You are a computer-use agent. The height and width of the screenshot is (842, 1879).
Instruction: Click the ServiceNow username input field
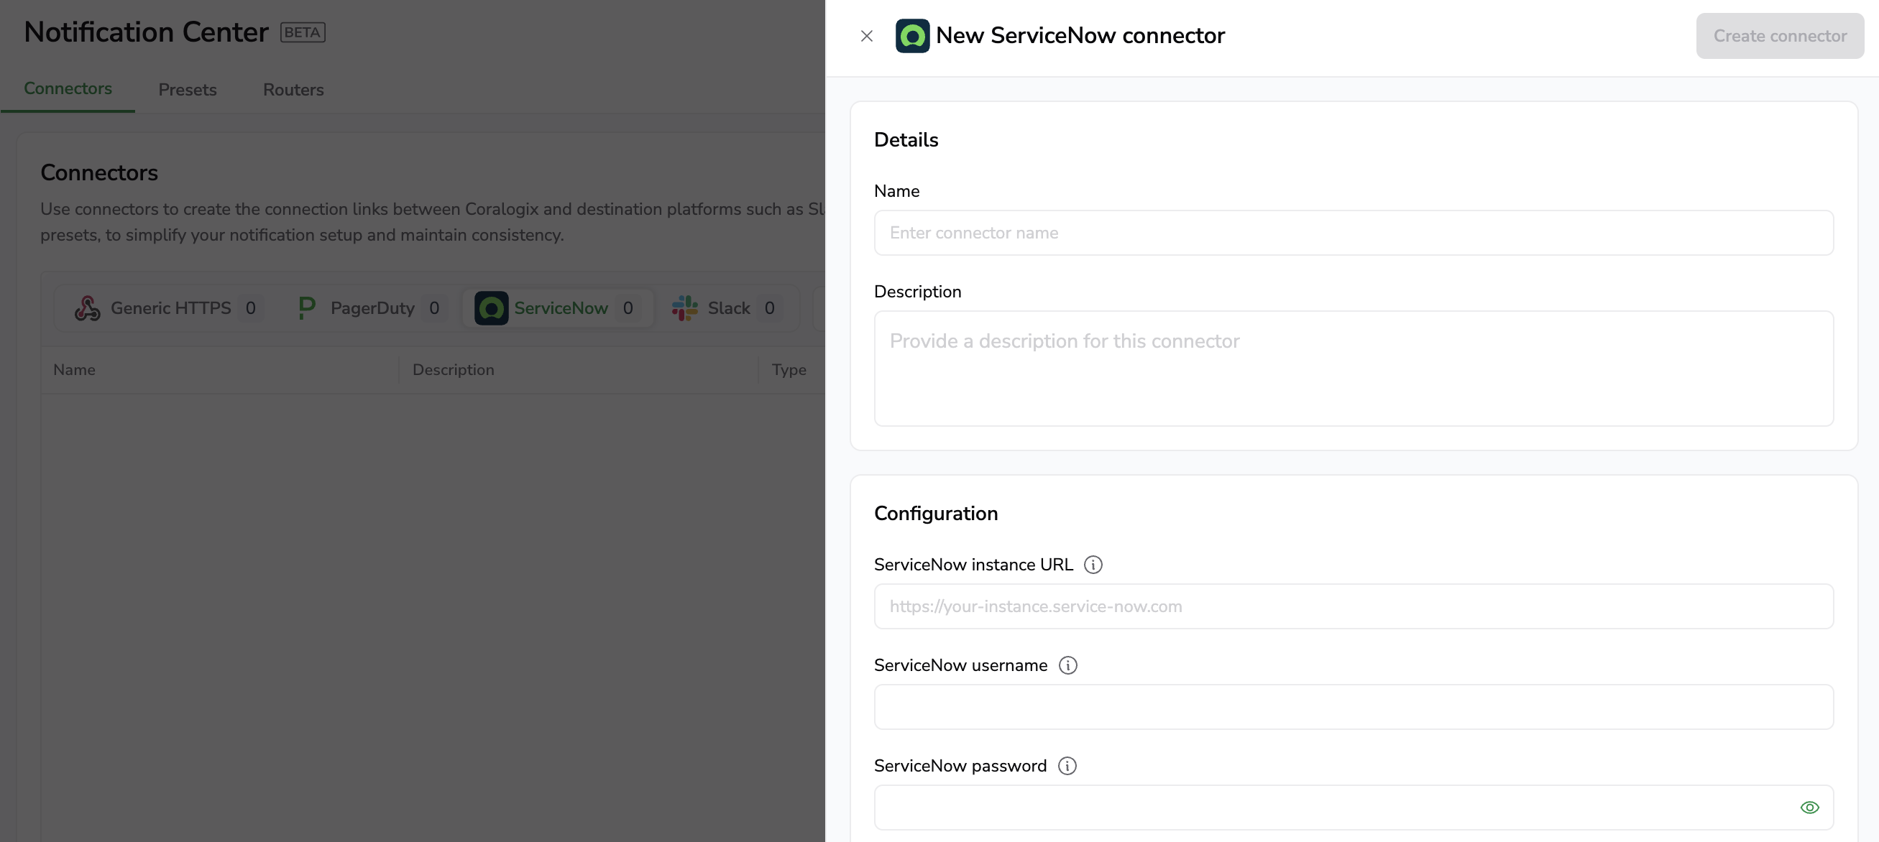coord(1353,707)
